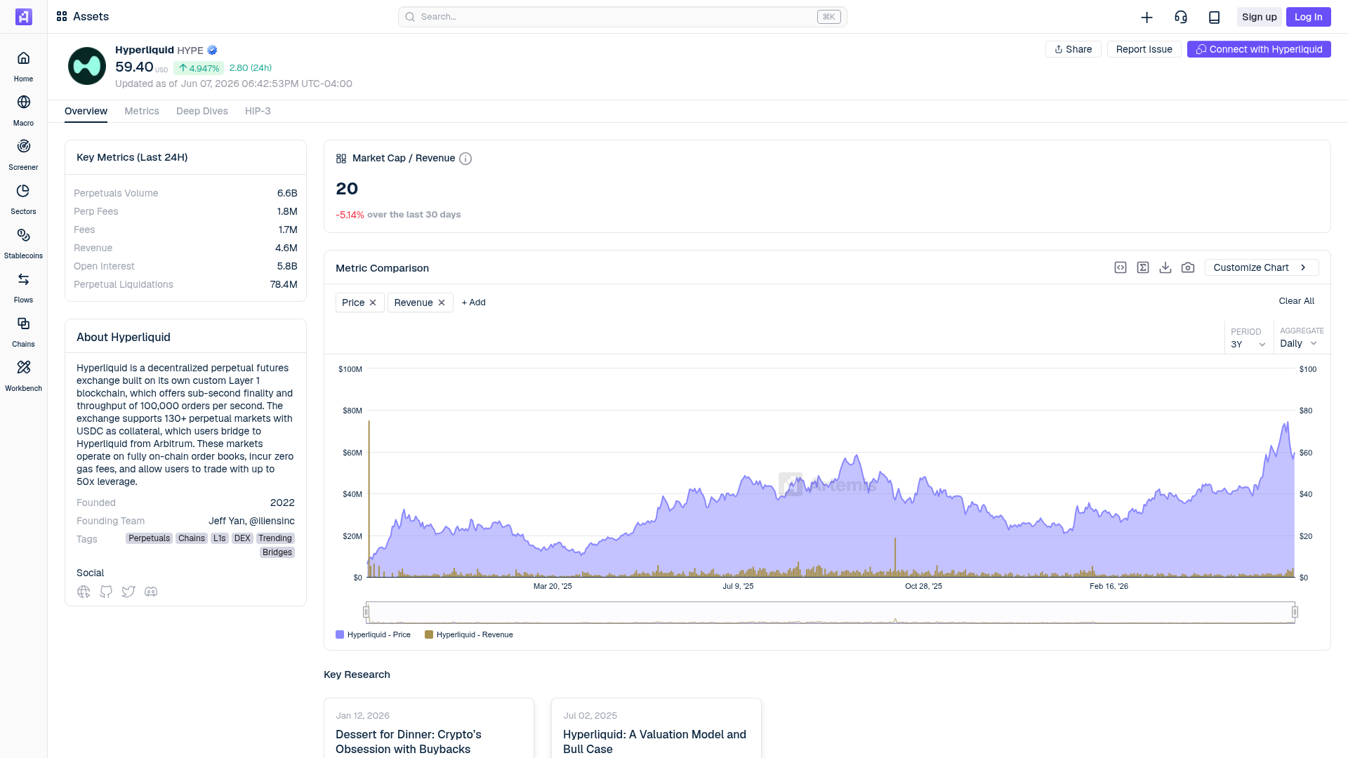
Task: Click the right range slider handle
Action: (1295, 612)
